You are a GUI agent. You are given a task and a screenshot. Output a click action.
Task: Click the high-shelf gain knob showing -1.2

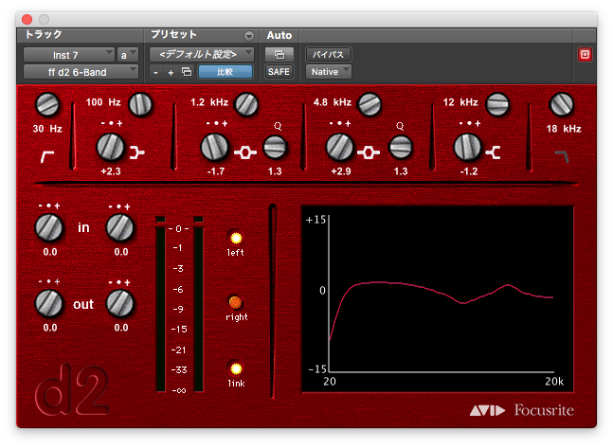coord(467,147)
